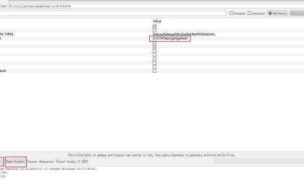304x196 pixels.
Task: Select the row name ending in "ON_TYPES"
Action: pyautogui.click(x=6, y=34)
